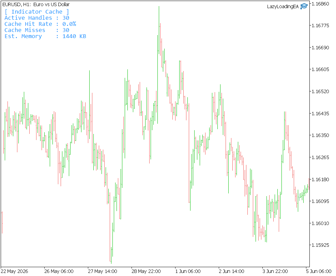Click the 1.16180 price scale label
336x276 pixels.
click(x=320, y=179)
